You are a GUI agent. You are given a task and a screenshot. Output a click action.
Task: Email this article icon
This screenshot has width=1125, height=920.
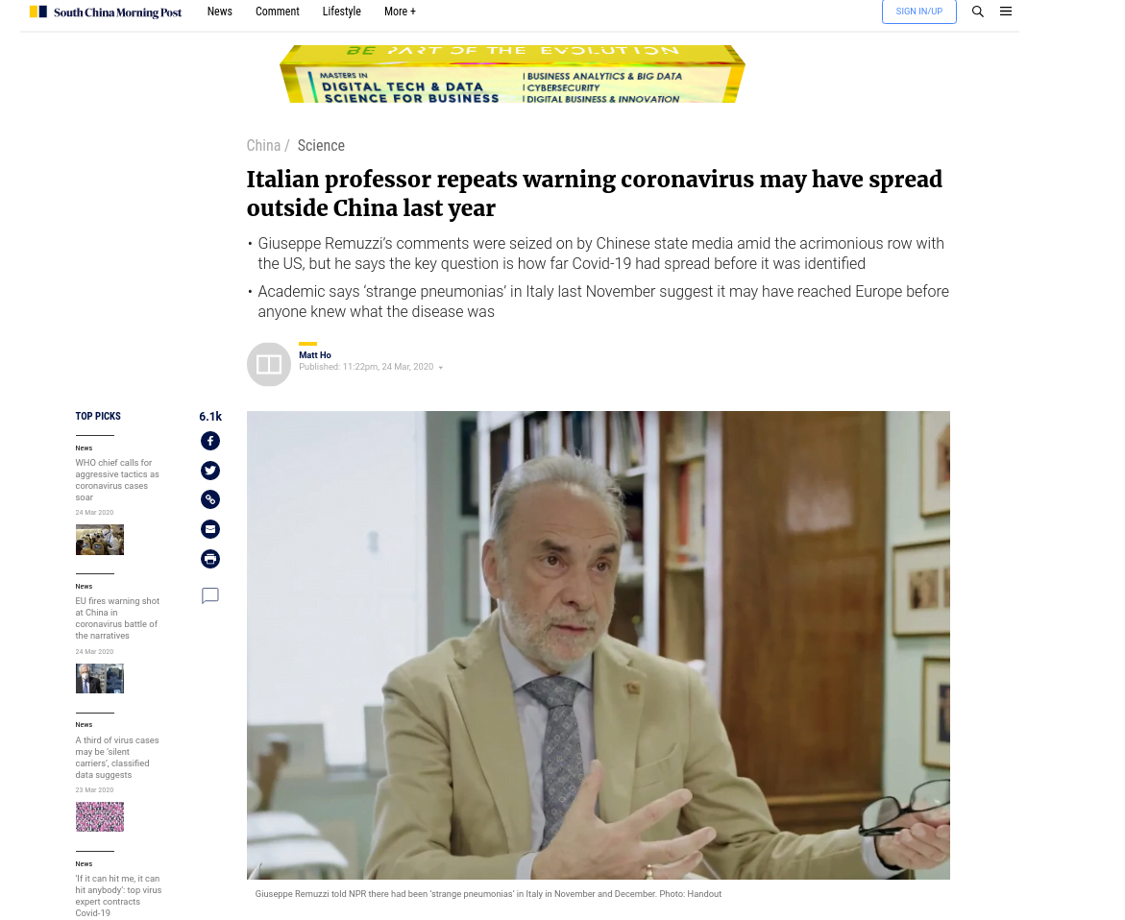pos(210,529)
